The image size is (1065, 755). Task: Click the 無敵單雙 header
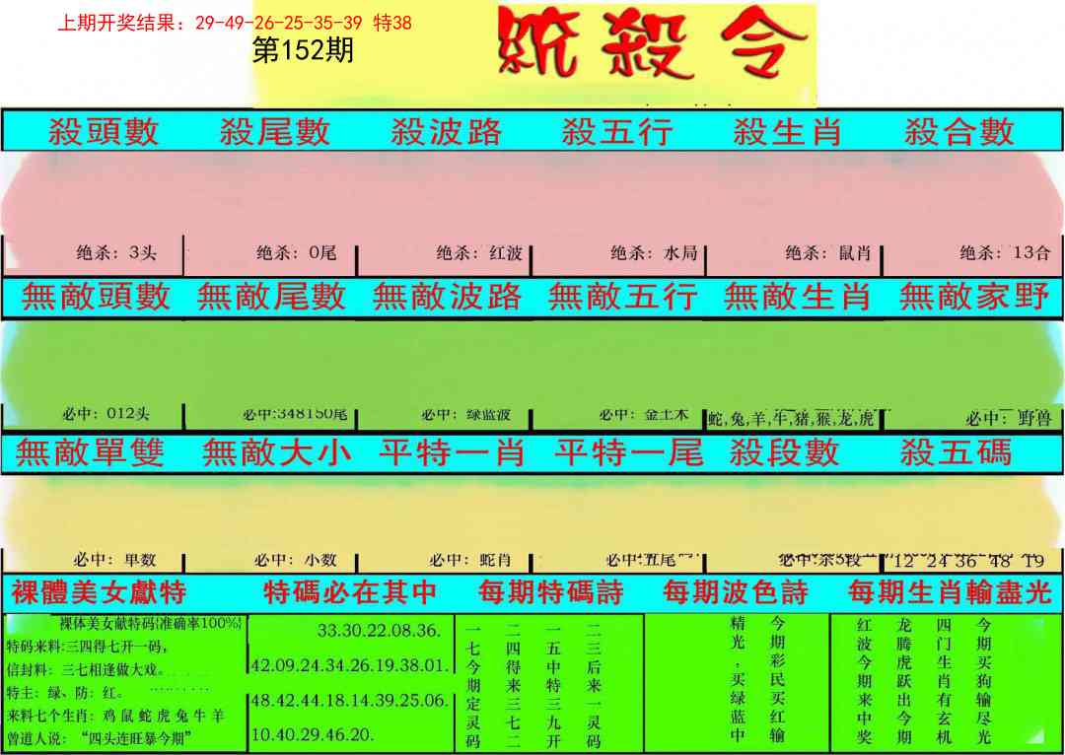[x=91, y=452]
